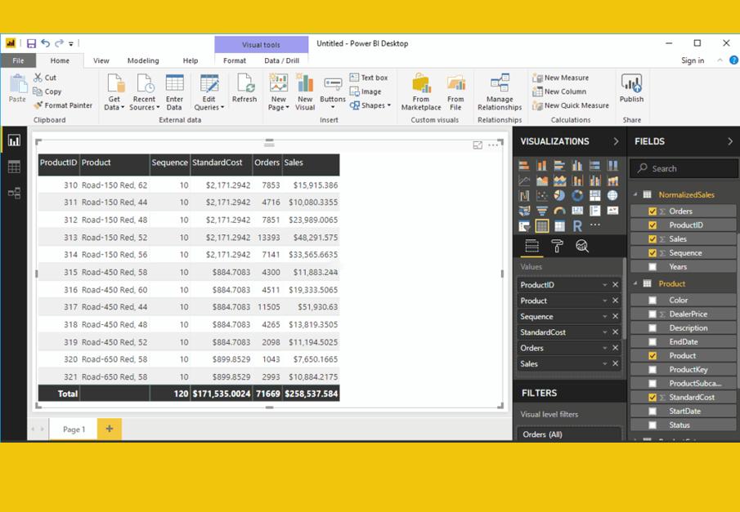Check the Years field checkbox
Image resolution: width=740 pixels, height=512 pixels.
(x=653, y=267)
